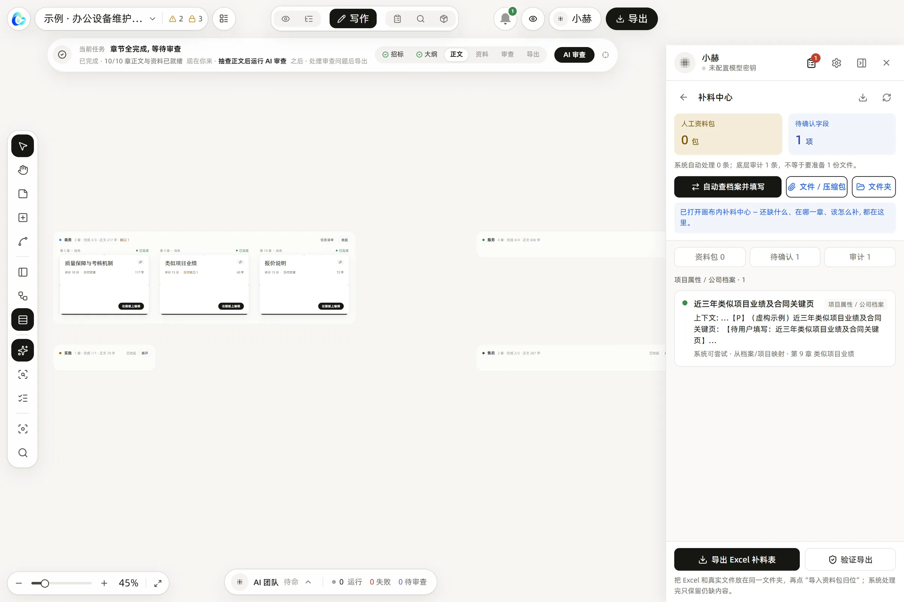Viewport: 904px width, 602px height.
Task: Expand the AI 团队 status chevron
Action: [308, 582]
